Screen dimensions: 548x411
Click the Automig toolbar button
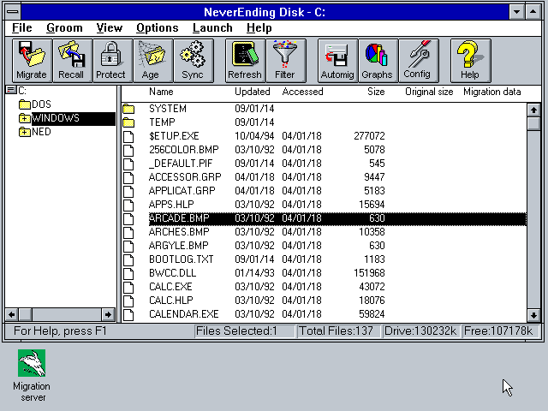pos(337,61)
